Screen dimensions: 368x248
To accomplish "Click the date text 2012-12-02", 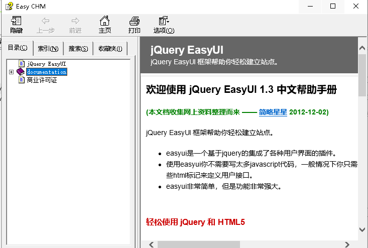I will point(308,112).
